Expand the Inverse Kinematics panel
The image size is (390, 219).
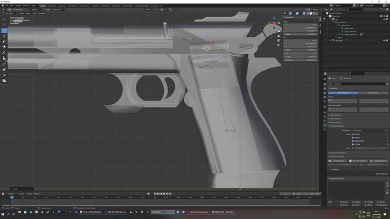[338, 153]
